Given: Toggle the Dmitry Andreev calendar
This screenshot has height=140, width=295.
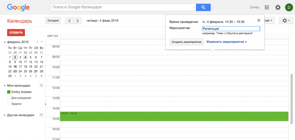Looking at the screenshot, I should coord(9,92).
